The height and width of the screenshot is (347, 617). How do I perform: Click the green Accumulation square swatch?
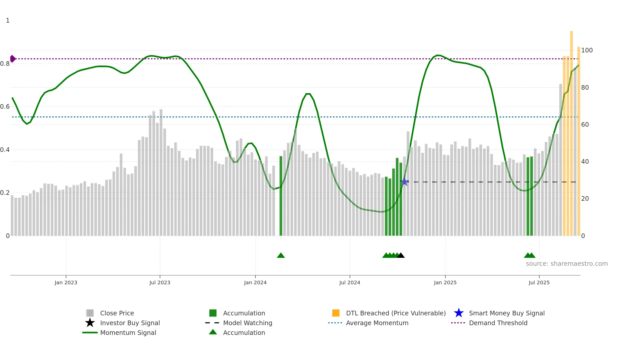[213, 313]
